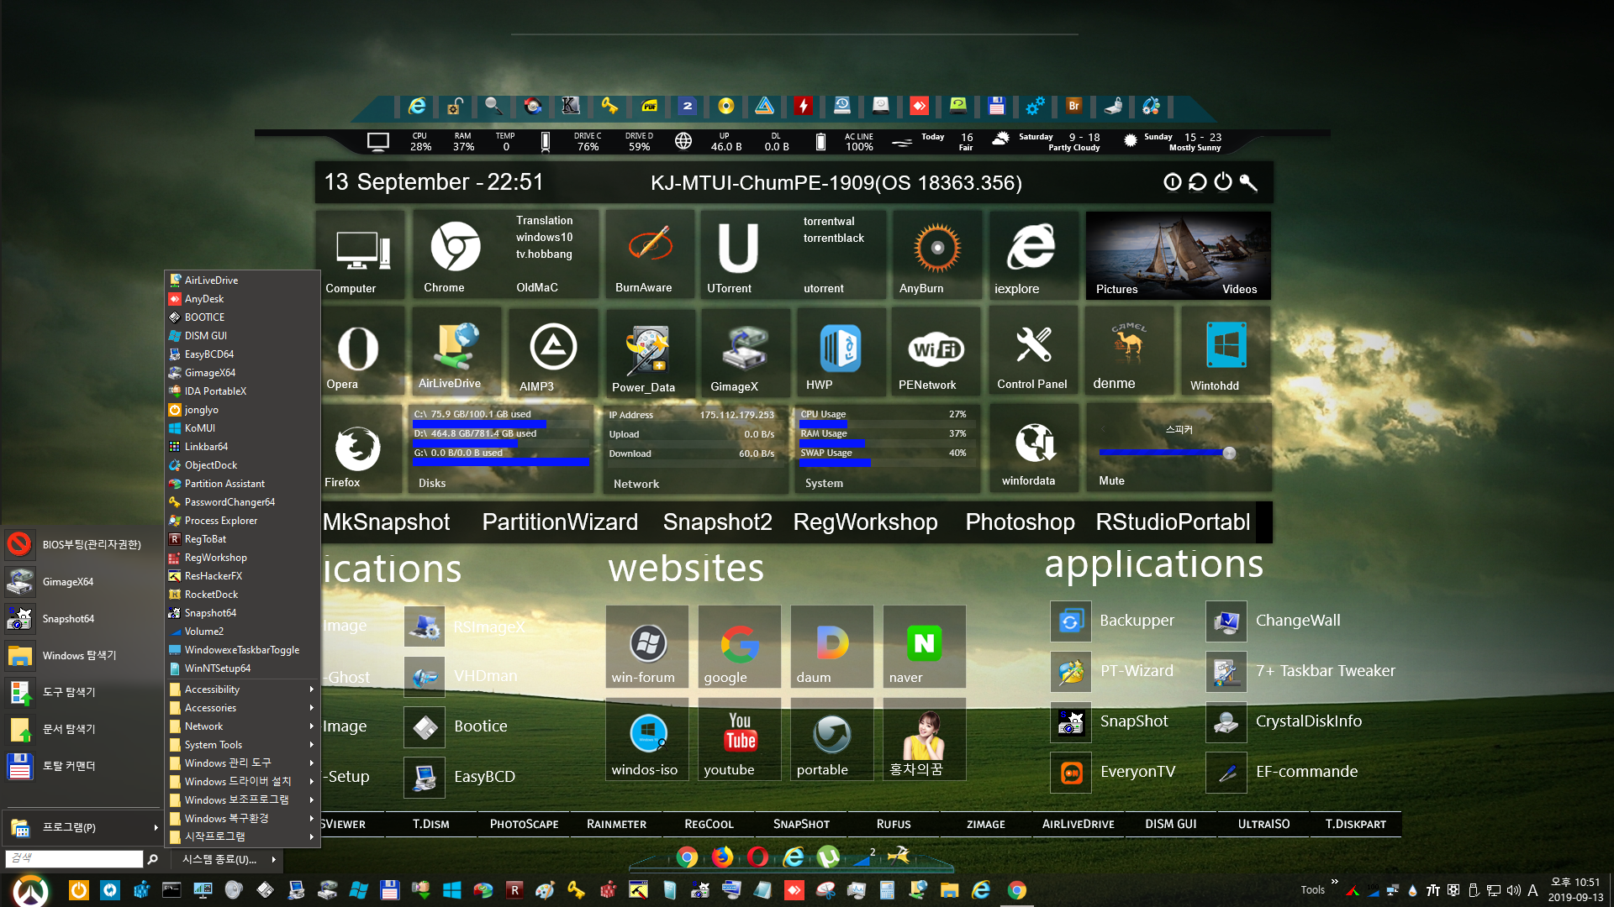Open the Pictures thumbnail tile
This screenshot has width=1614, height=907.
point(1132,254)
